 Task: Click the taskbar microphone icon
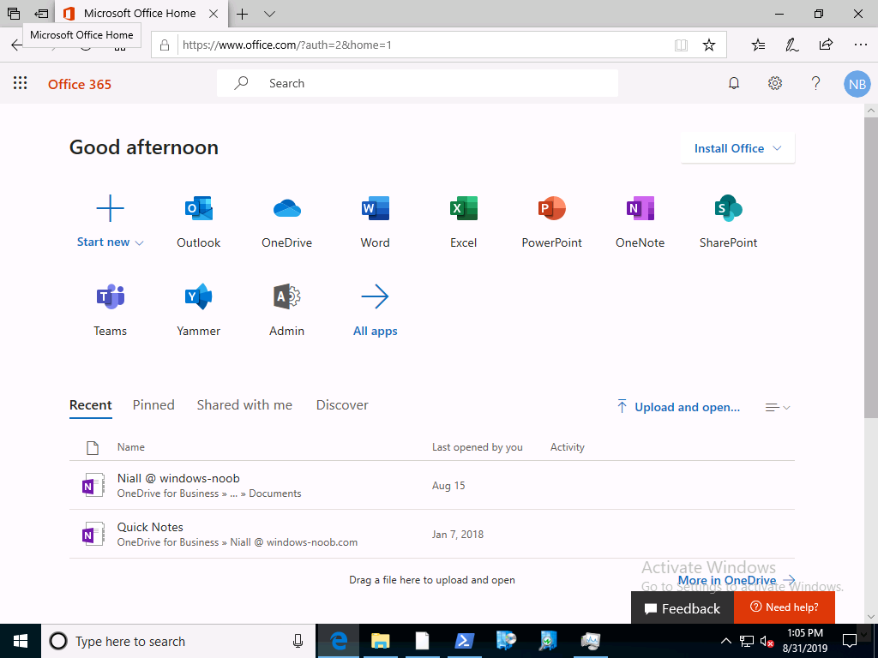(x=298, y=641)
